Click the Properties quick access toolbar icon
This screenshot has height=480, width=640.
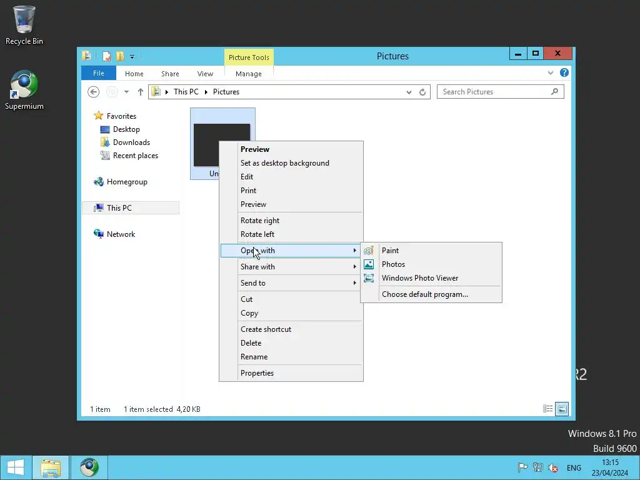pos(106,56)
